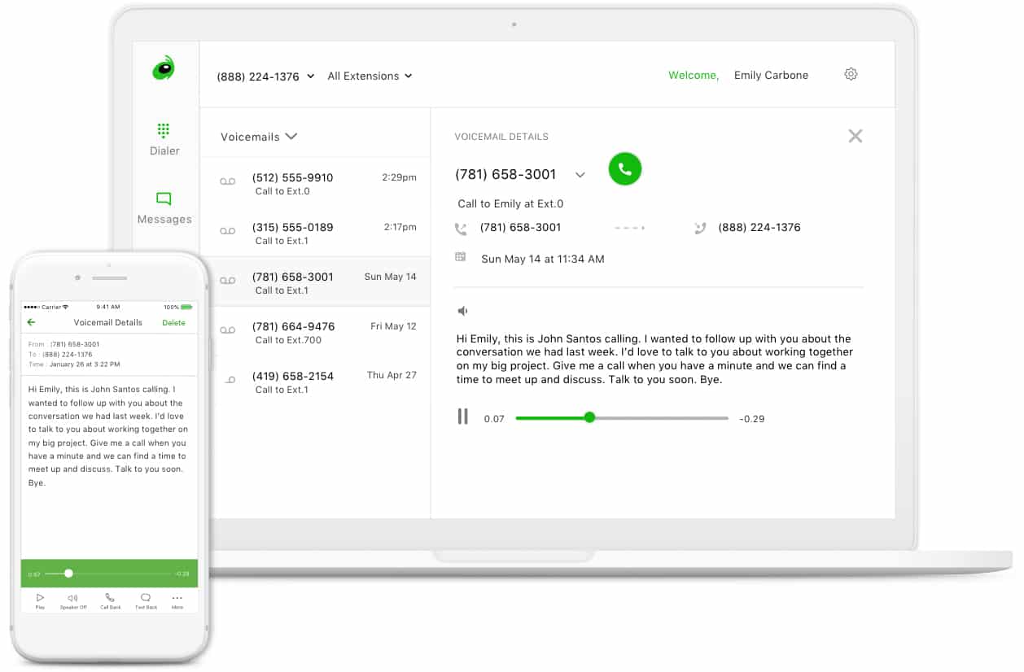Call back (781) 658-3001 with green button

(625, 169)
